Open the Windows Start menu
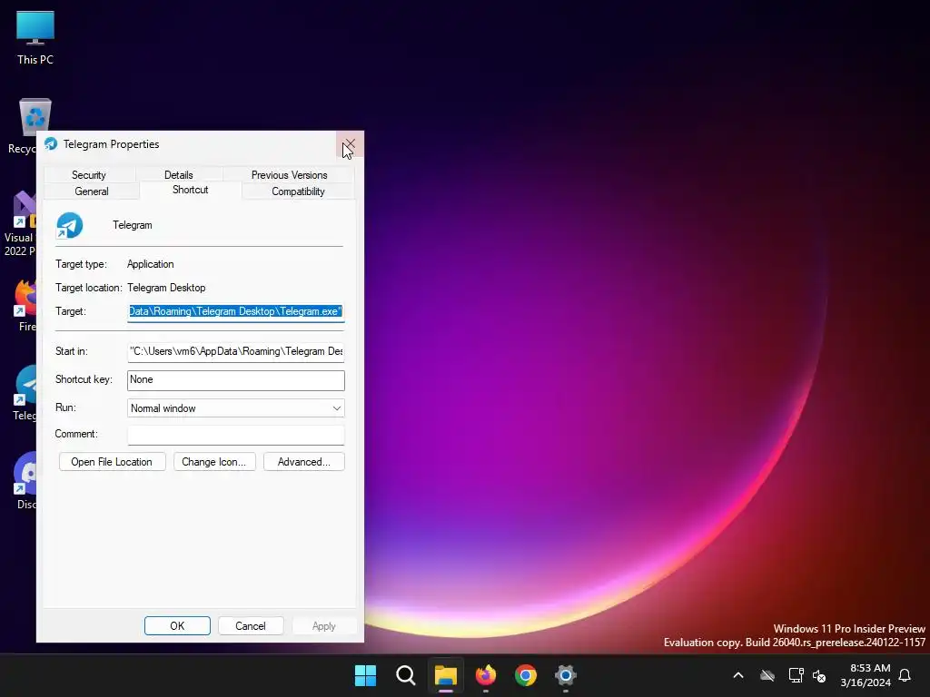The height and width of the screenshot is (697, 930). 365,675
